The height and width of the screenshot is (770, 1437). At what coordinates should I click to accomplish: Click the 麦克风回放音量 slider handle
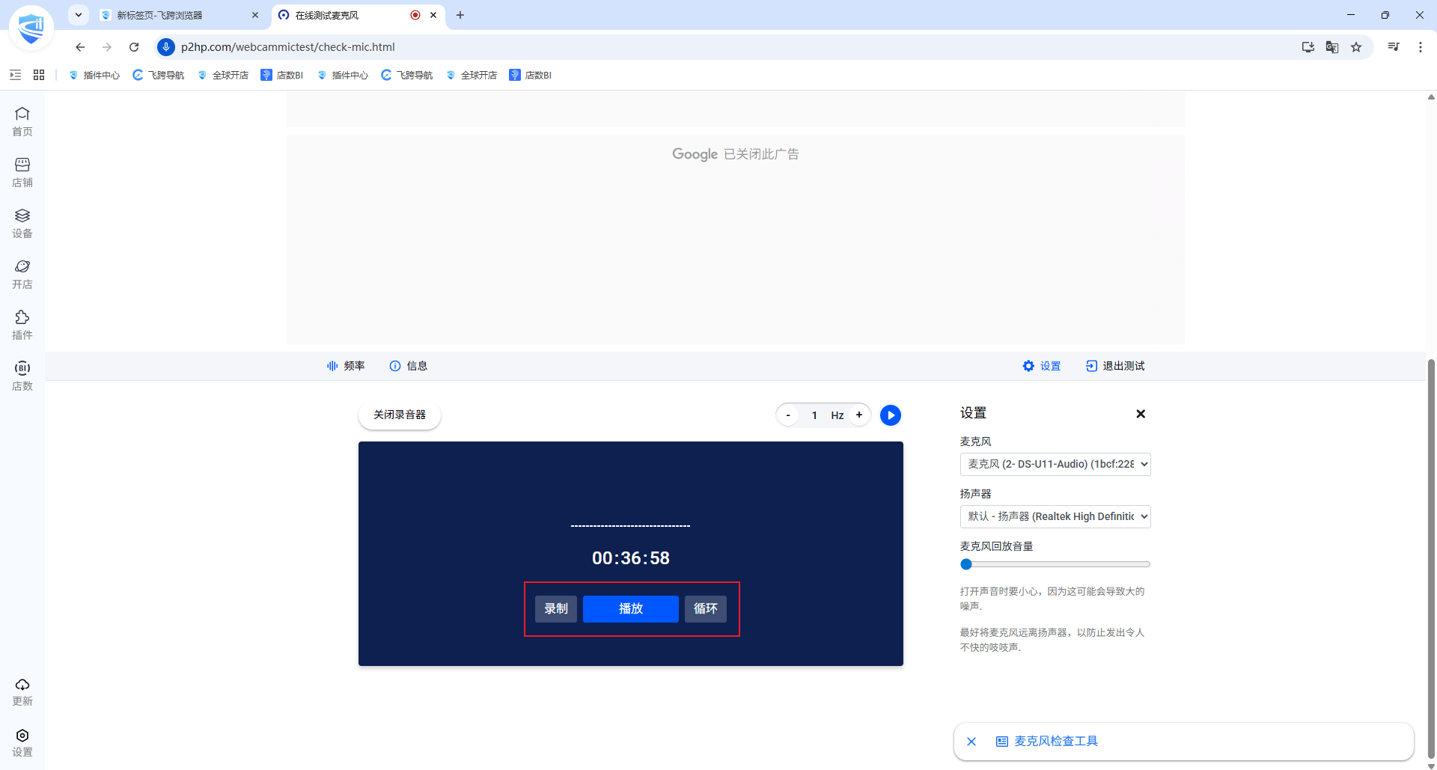click(x=966, y=564)
